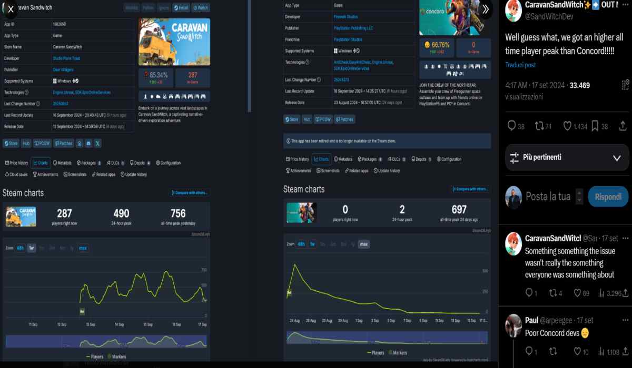Click the "Posta la tua" reply field
632x368 pixels.
[548, 197]
